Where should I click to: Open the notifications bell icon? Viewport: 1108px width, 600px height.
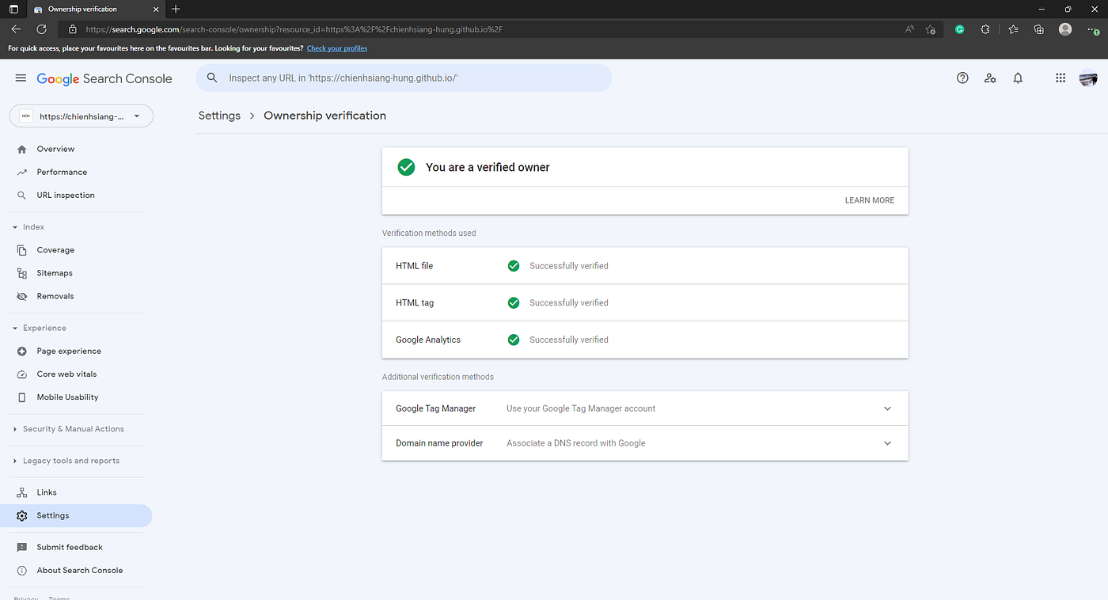(x=1018, y=78)
